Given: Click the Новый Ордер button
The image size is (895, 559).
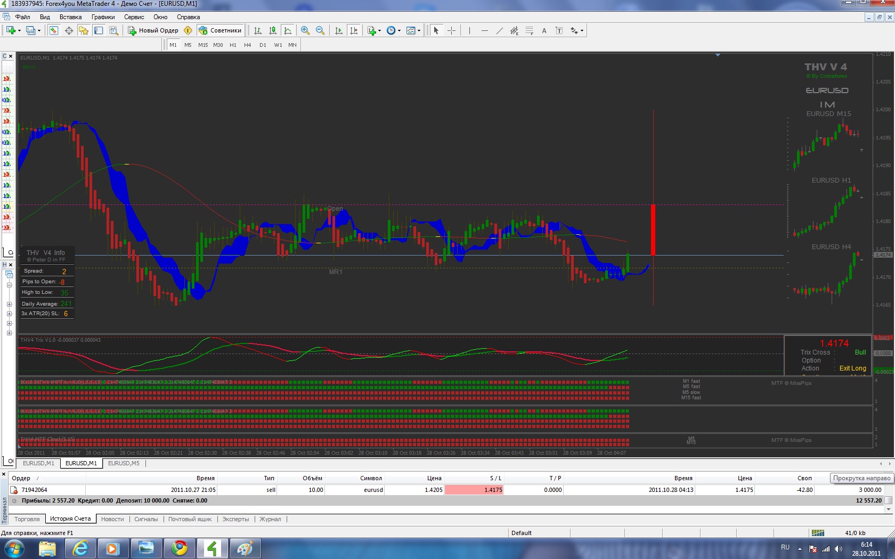Looking at the screenshot, I should click(x=153, y=30).
